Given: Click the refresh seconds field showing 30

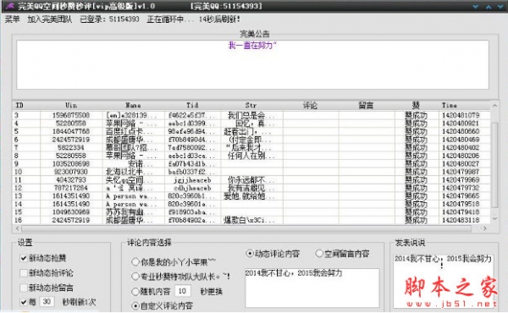Looking at the screenshot, I should pyautogui.click(x=47, y=302).
